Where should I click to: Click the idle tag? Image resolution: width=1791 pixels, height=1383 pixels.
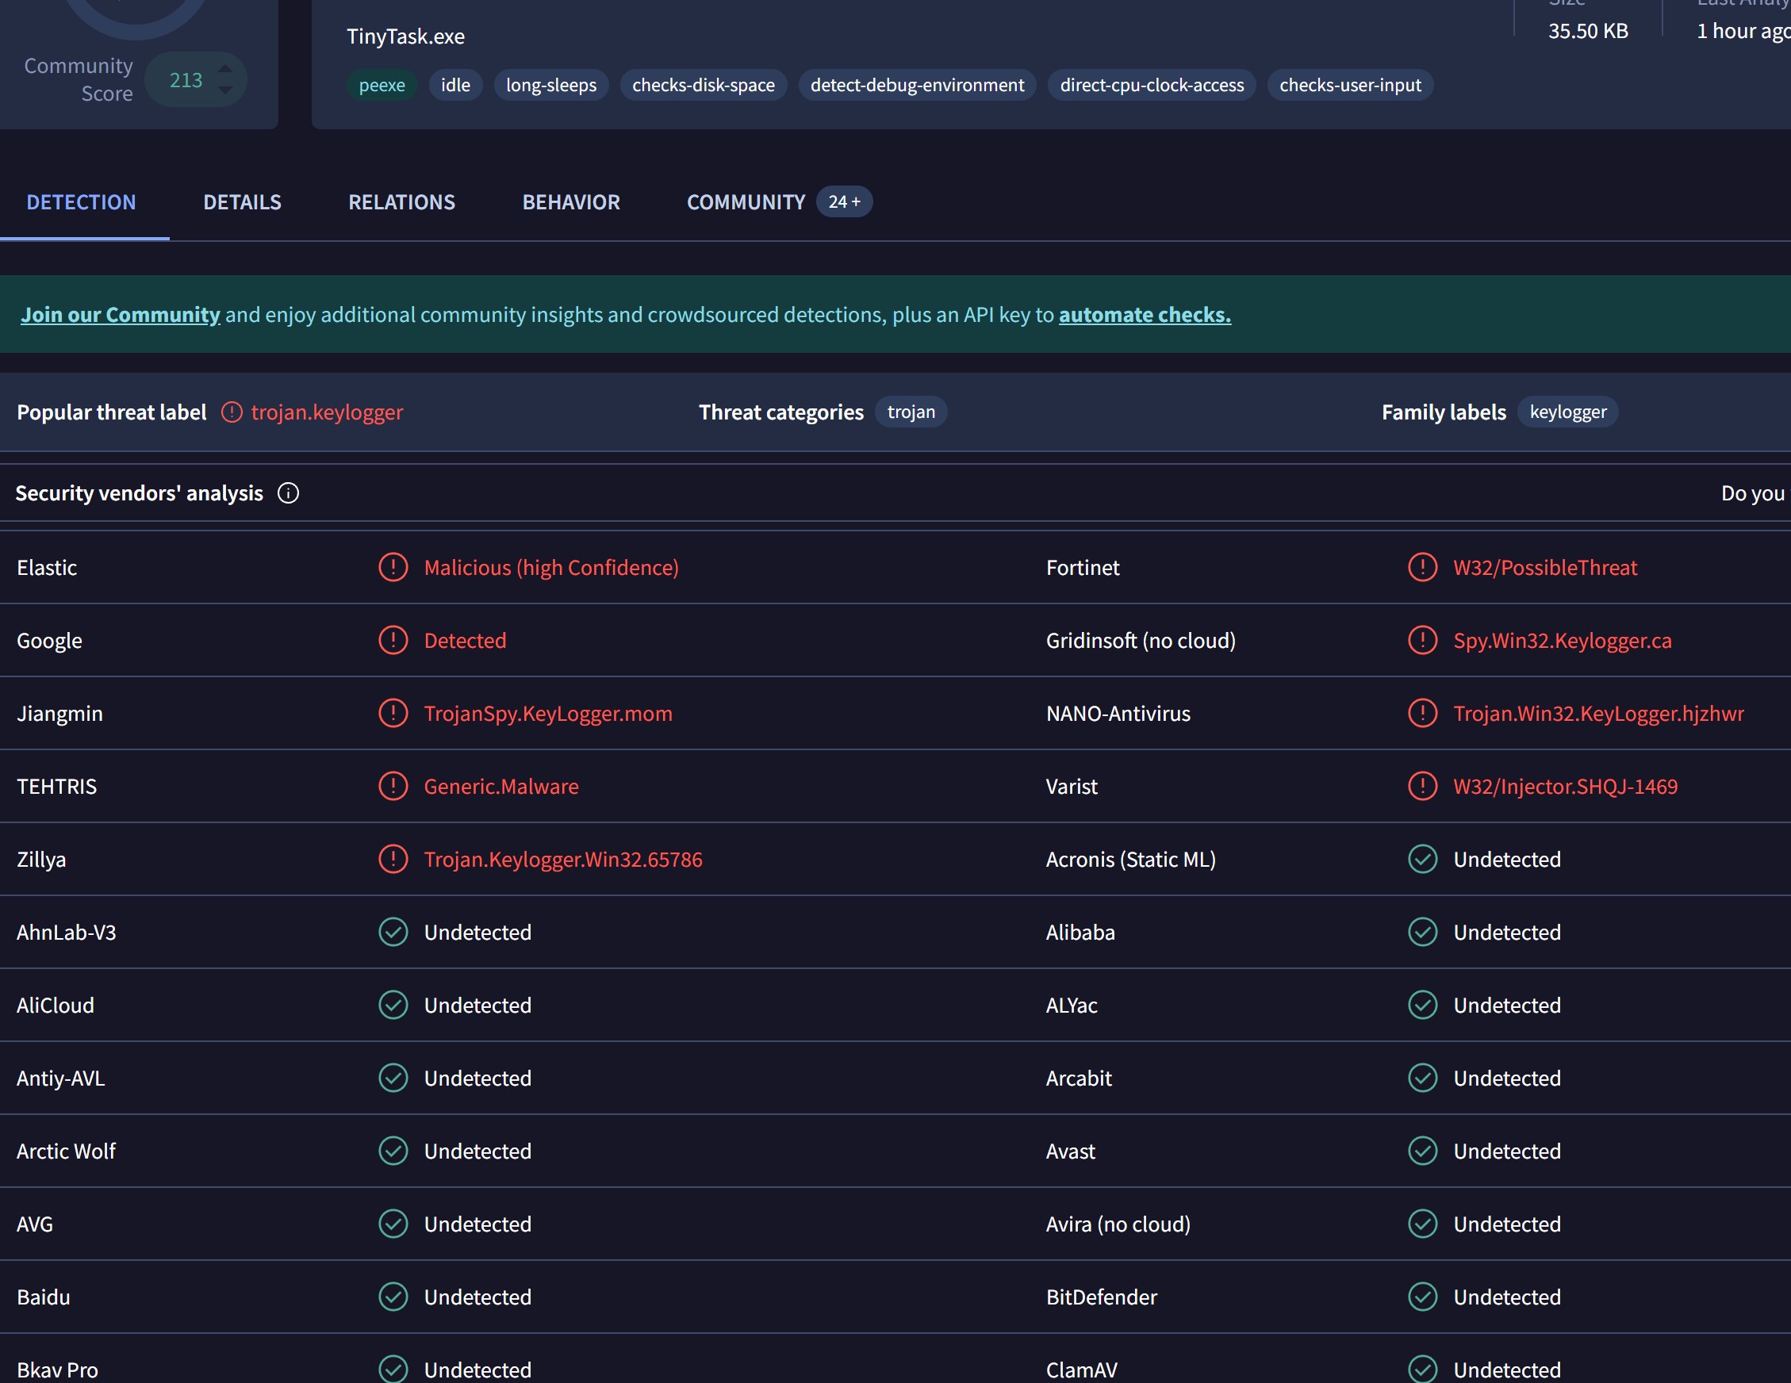456,86
